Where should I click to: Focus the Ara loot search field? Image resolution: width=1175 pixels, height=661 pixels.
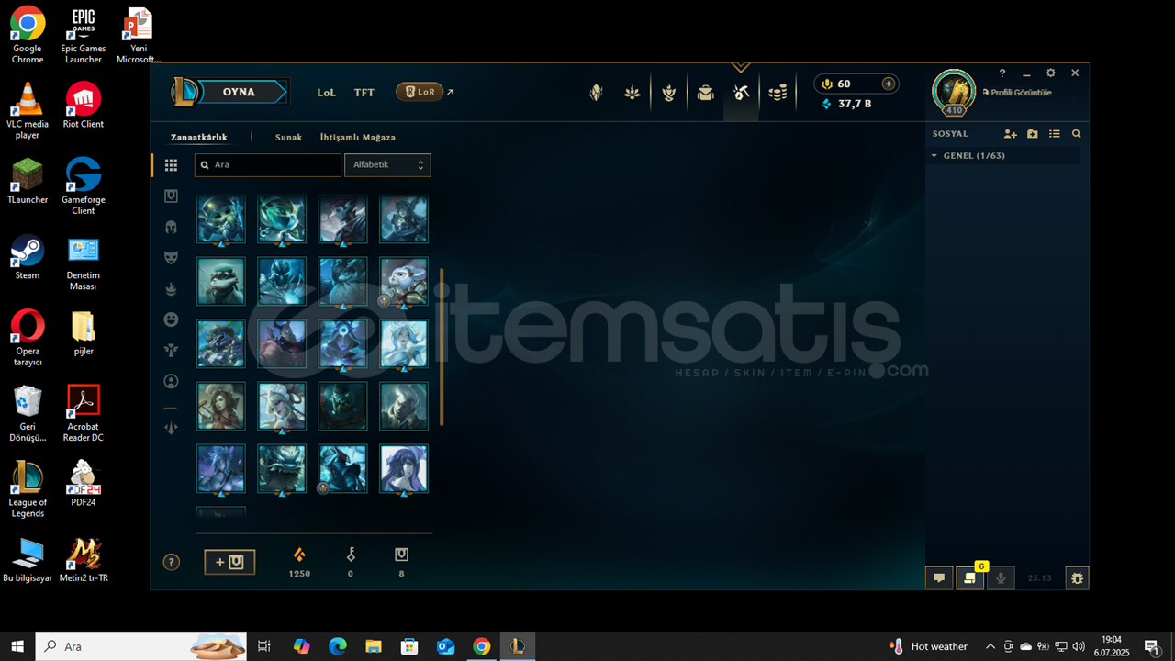coord(268,165)
